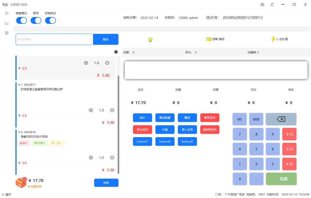Refresh the page with the reload icon

coord(272,5)
